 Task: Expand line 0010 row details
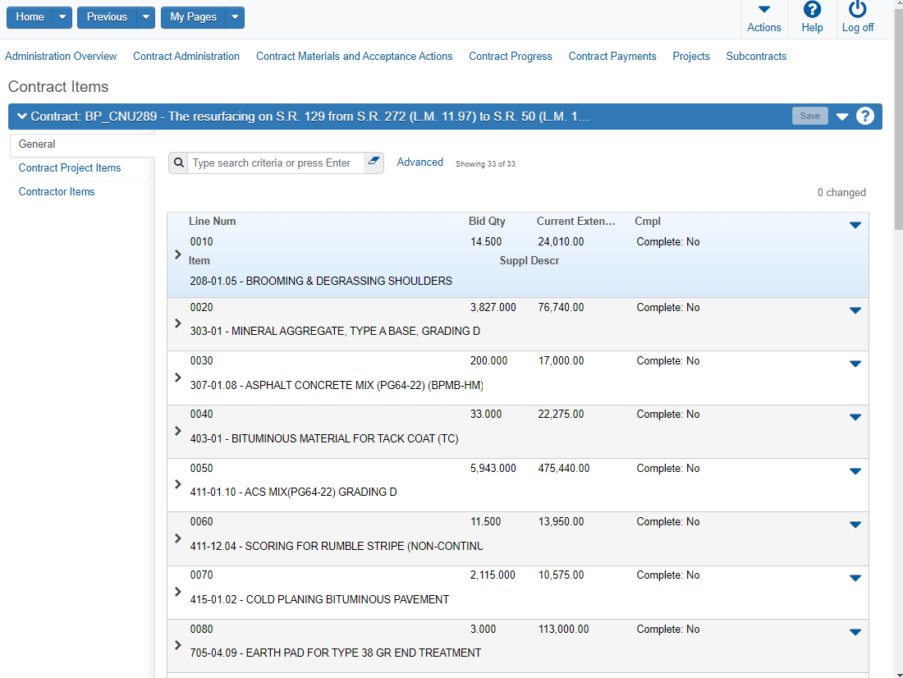click(178, 254)
